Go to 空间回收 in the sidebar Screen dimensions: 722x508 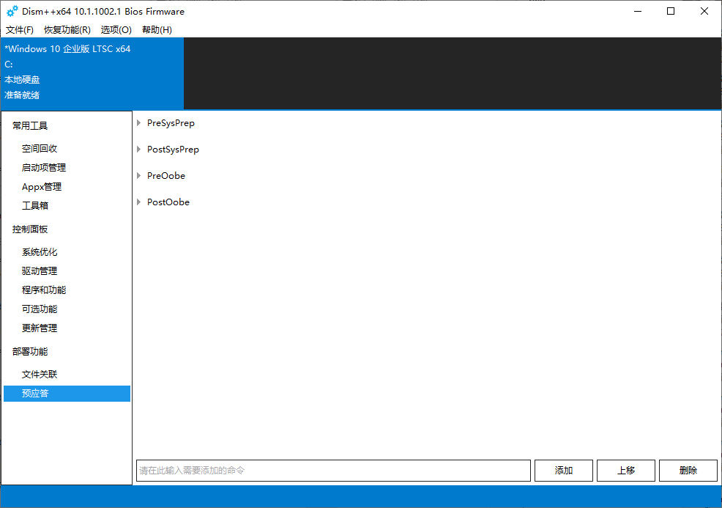(x=40, y=149)
